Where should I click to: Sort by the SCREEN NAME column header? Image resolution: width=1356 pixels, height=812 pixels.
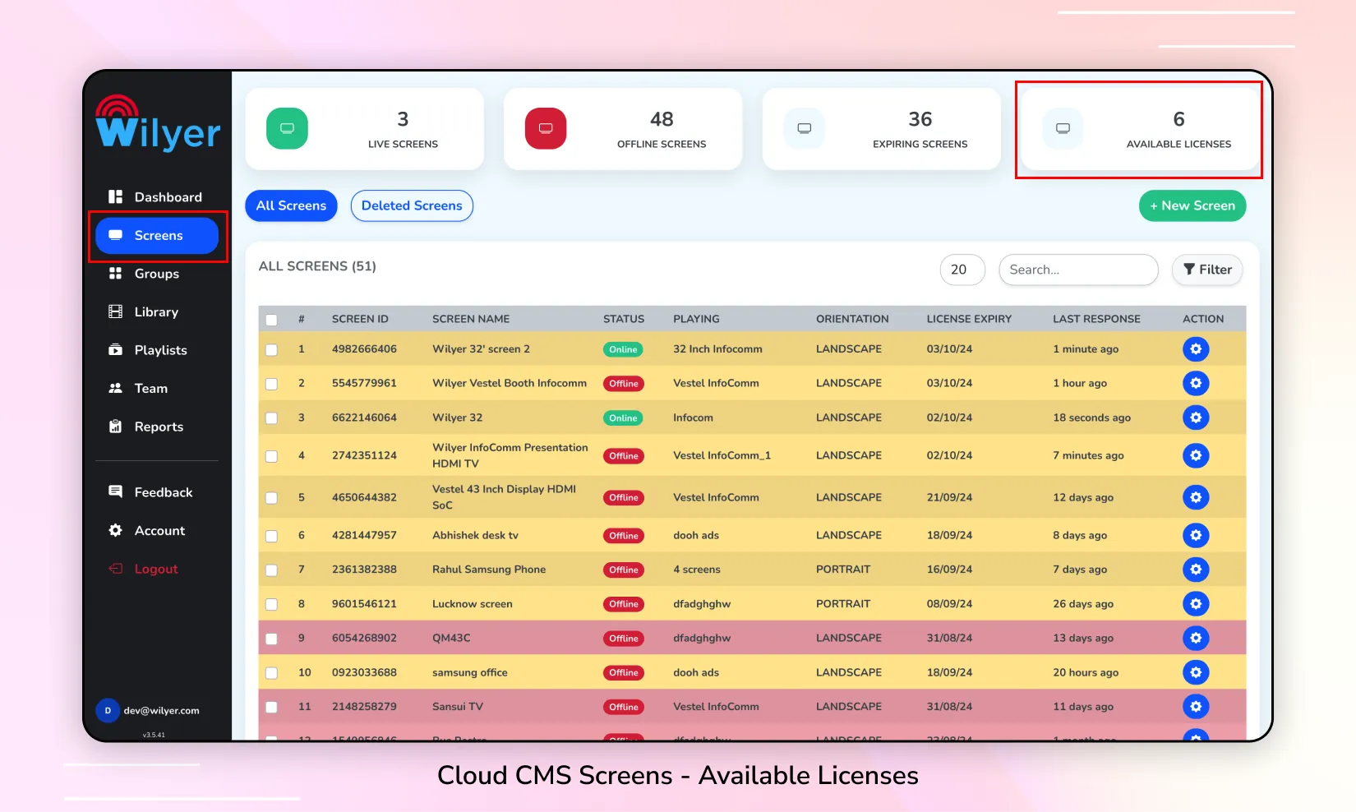click(x=471, y=319)
